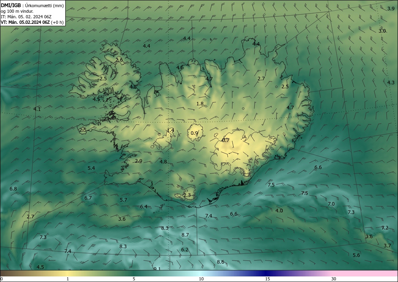Click the legend tick label 1
This screenshot has height=282, width=398.
tap(68, 279)
